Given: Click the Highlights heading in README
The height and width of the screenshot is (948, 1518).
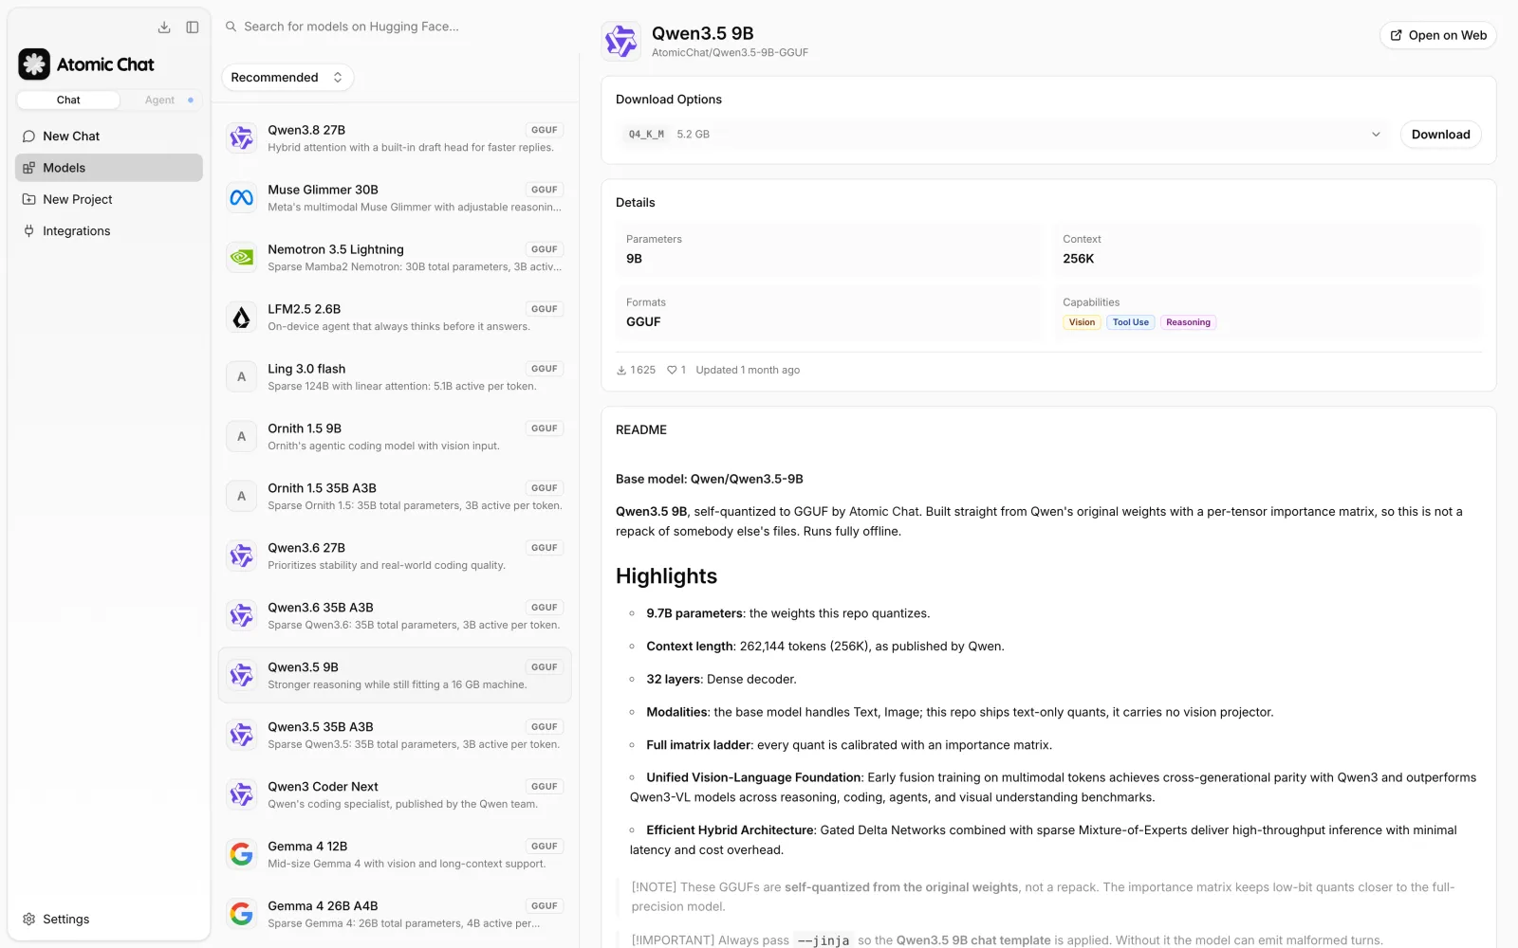Looking at the screenshot, I should pos(666,576).
